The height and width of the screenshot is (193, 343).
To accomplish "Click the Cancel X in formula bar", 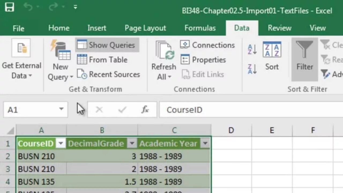I will pyautogui.click(x=99, y=110).
